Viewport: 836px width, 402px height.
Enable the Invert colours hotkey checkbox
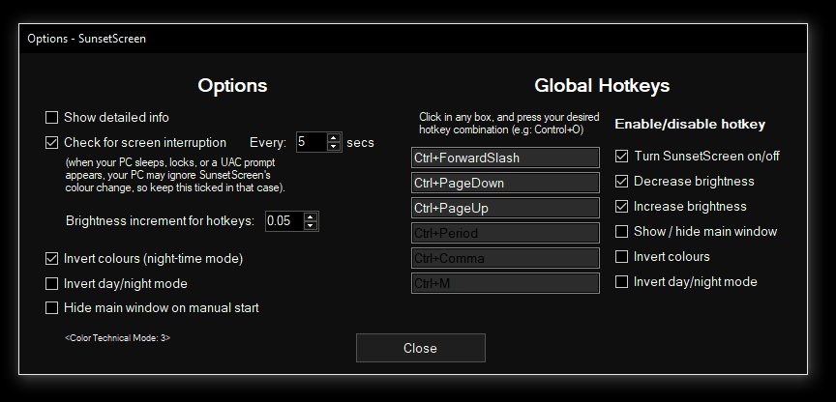click(x=621, y=257)
